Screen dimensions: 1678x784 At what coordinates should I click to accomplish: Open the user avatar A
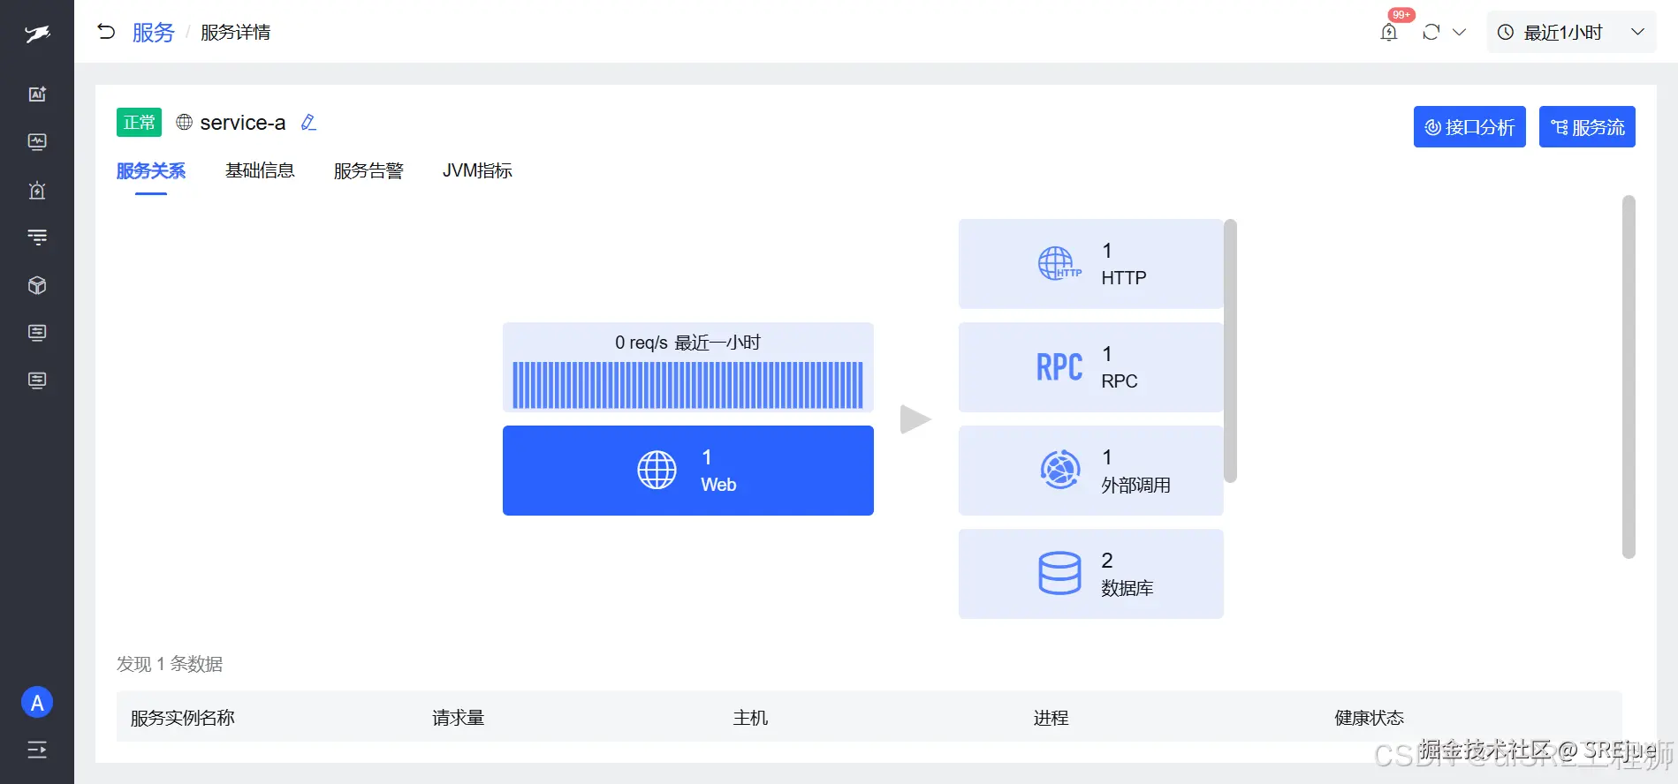pos(37,703)
